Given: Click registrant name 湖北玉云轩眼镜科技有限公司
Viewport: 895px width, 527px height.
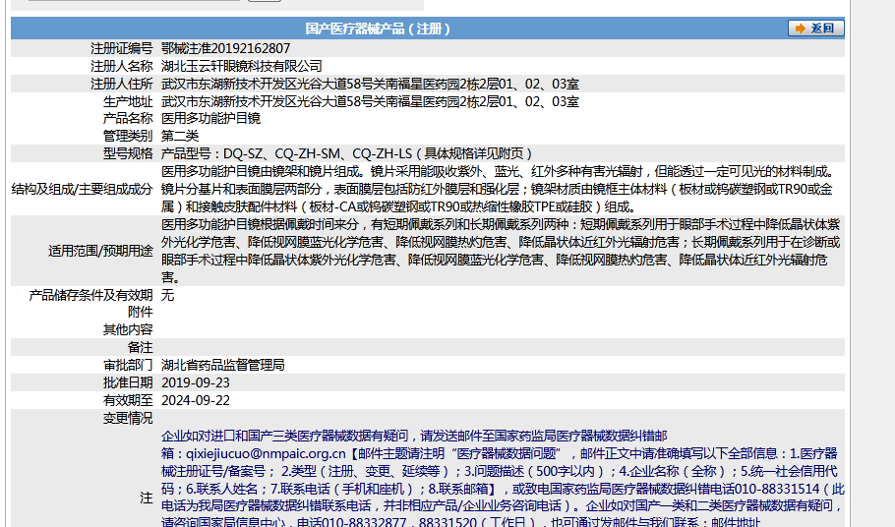Looking at the screenshot, I should pos(241,66).
